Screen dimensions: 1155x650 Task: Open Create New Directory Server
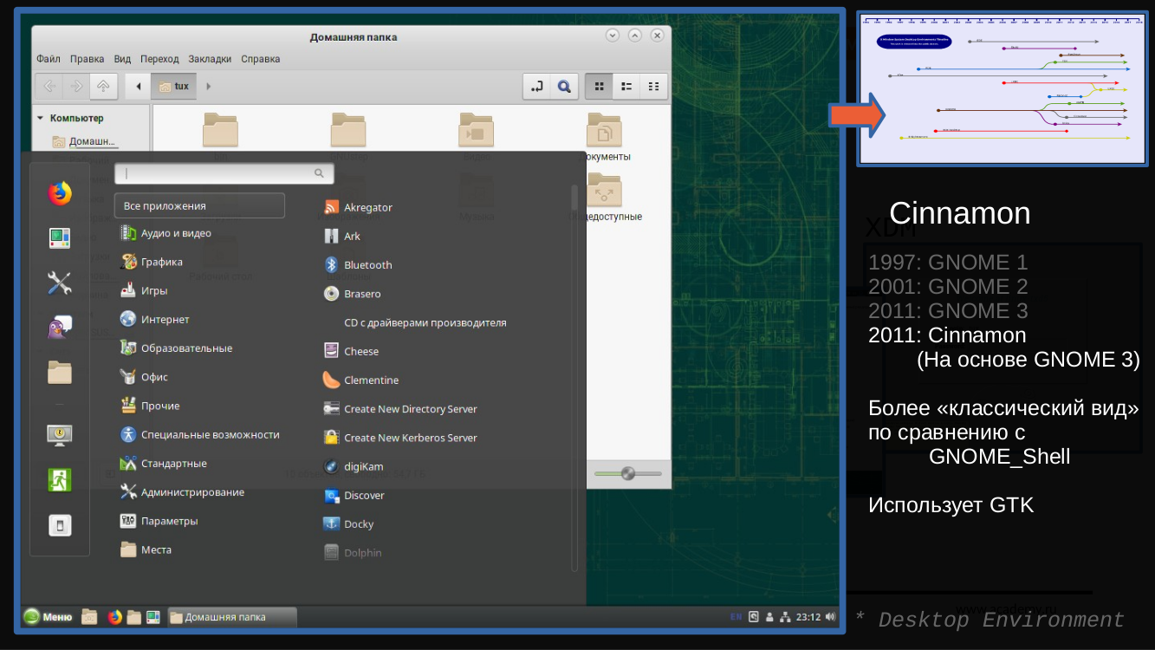[400, 409]
